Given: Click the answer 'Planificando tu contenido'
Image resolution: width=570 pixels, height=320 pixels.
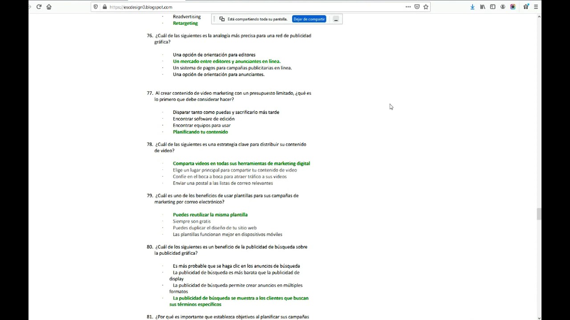Looking at the screenshot, I should (x=200, y=132).
